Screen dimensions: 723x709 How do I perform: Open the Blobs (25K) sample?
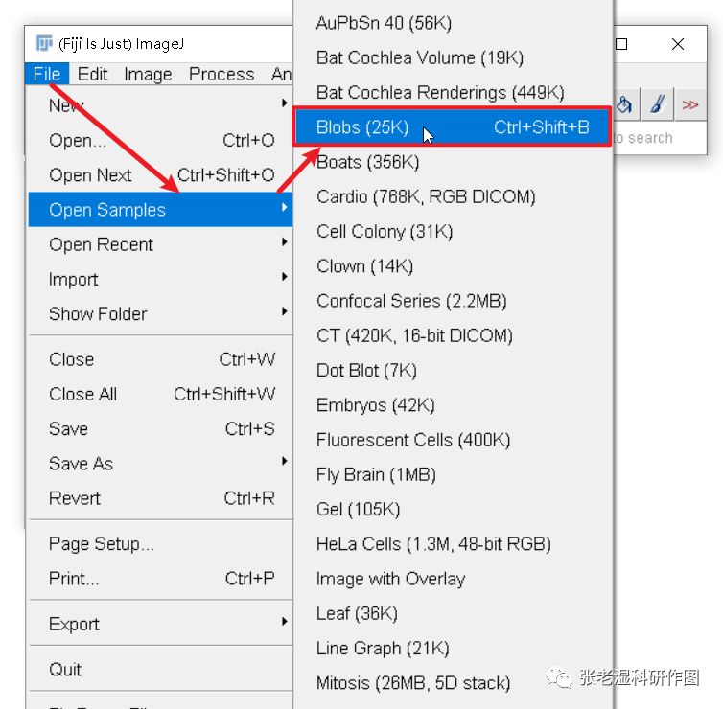453,127
